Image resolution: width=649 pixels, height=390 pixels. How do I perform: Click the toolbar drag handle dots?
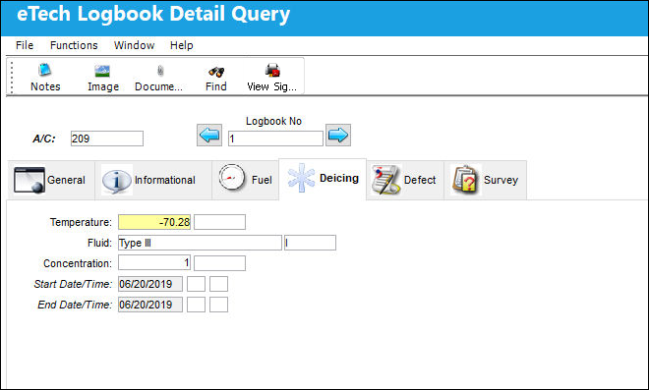(x=12, y=77)
